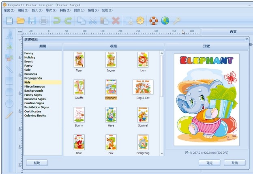Click the red X Delete icon
253x174 pixels.
(116, 21)
